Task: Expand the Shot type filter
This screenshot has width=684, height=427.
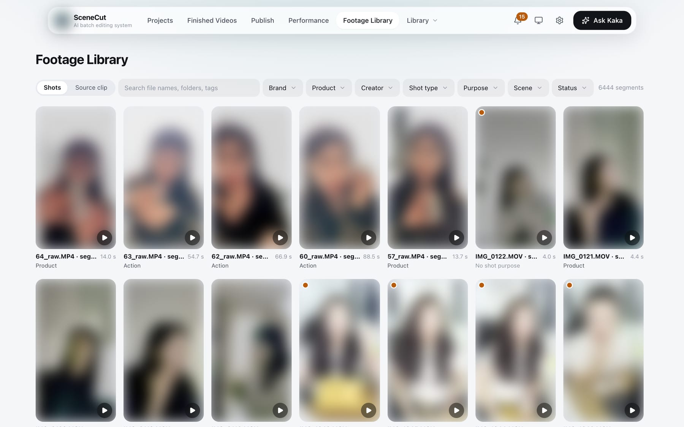Action: [428, 88]
